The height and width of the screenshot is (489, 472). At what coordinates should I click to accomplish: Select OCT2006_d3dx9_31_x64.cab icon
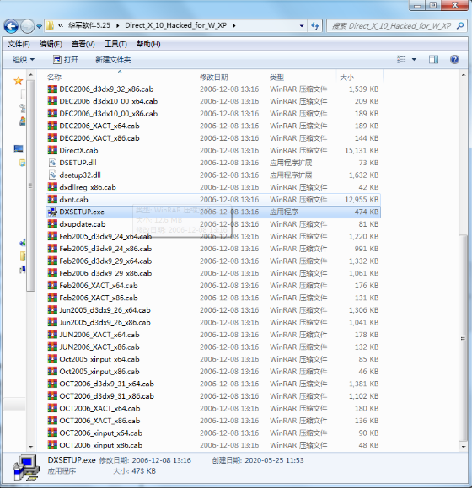click(x=52, y=384)
